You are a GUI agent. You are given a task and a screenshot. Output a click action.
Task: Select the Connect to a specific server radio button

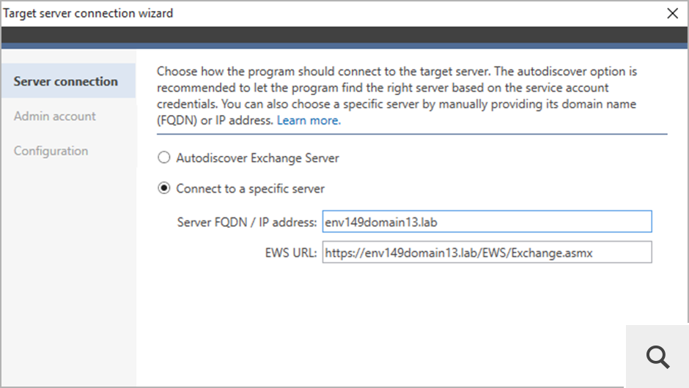(164, 189)
